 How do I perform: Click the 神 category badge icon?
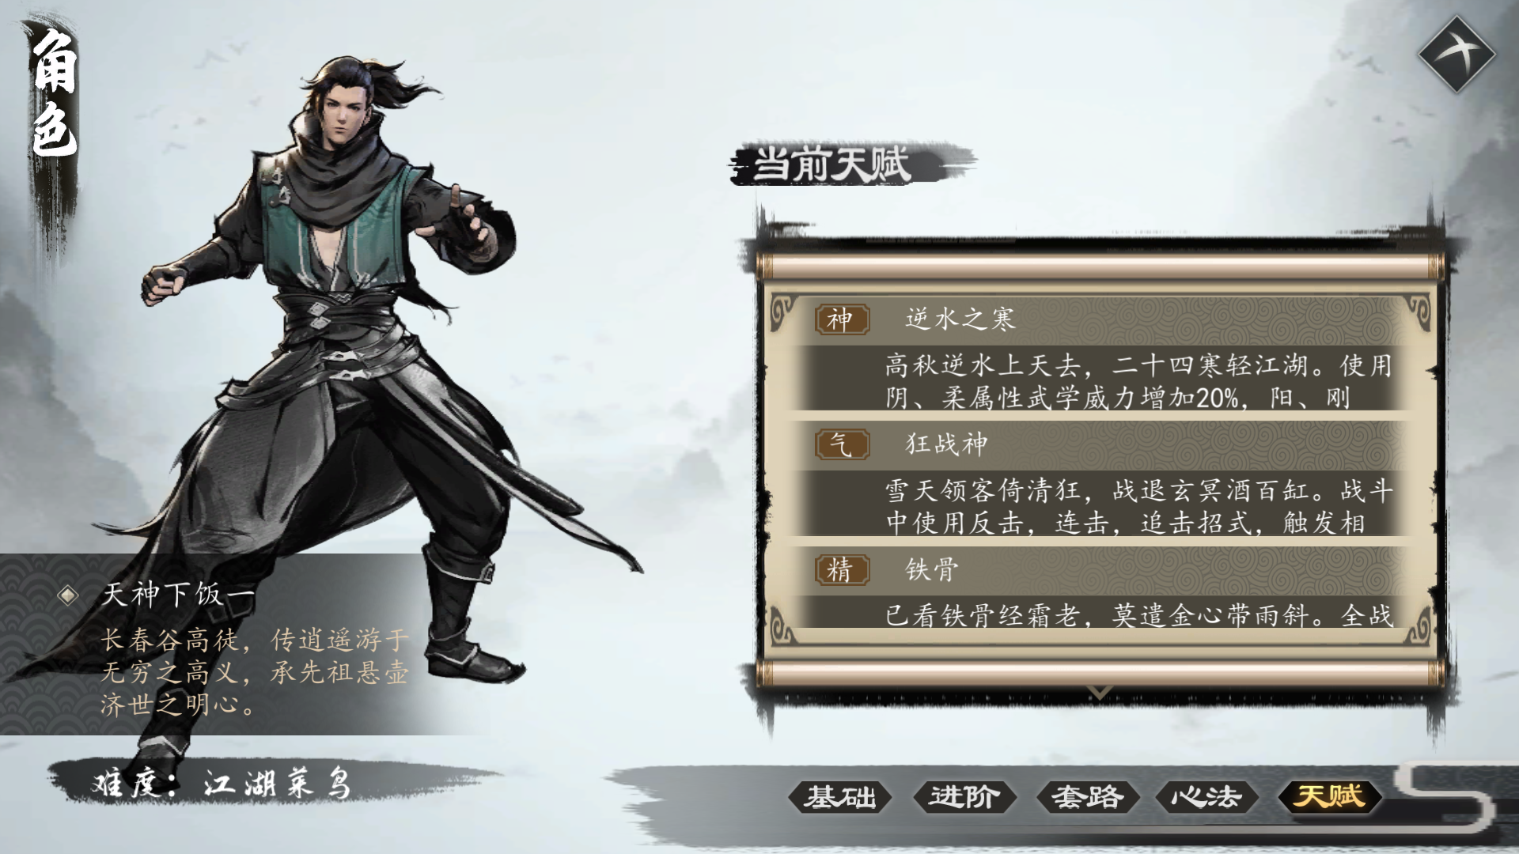(842, 319)
